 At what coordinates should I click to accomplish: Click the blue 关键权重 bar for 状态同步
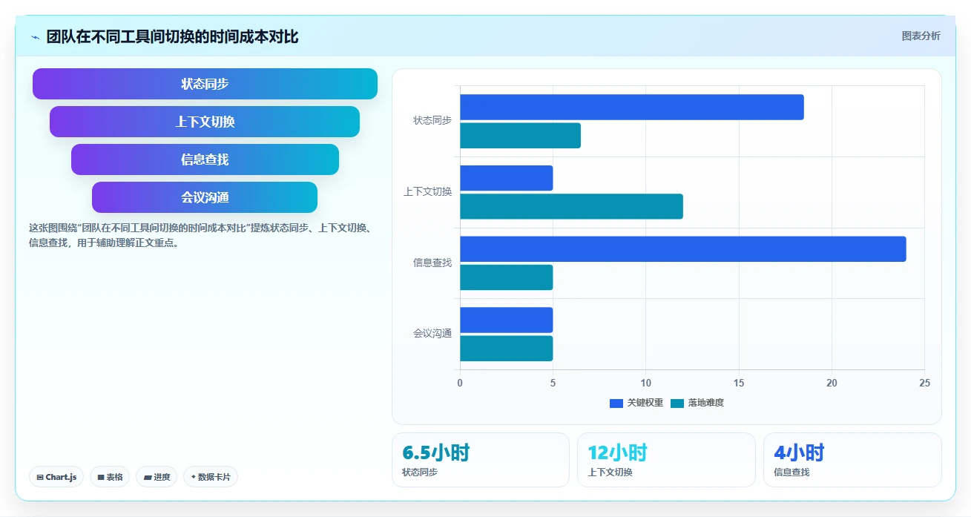click(632, 107)
